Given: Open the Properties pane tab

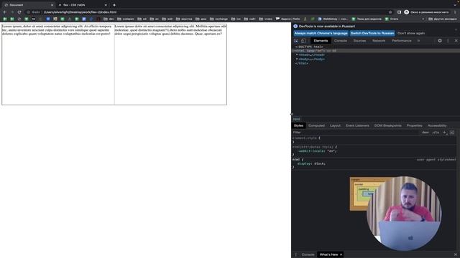Looking at the screenshot, I should coord(414,125).
